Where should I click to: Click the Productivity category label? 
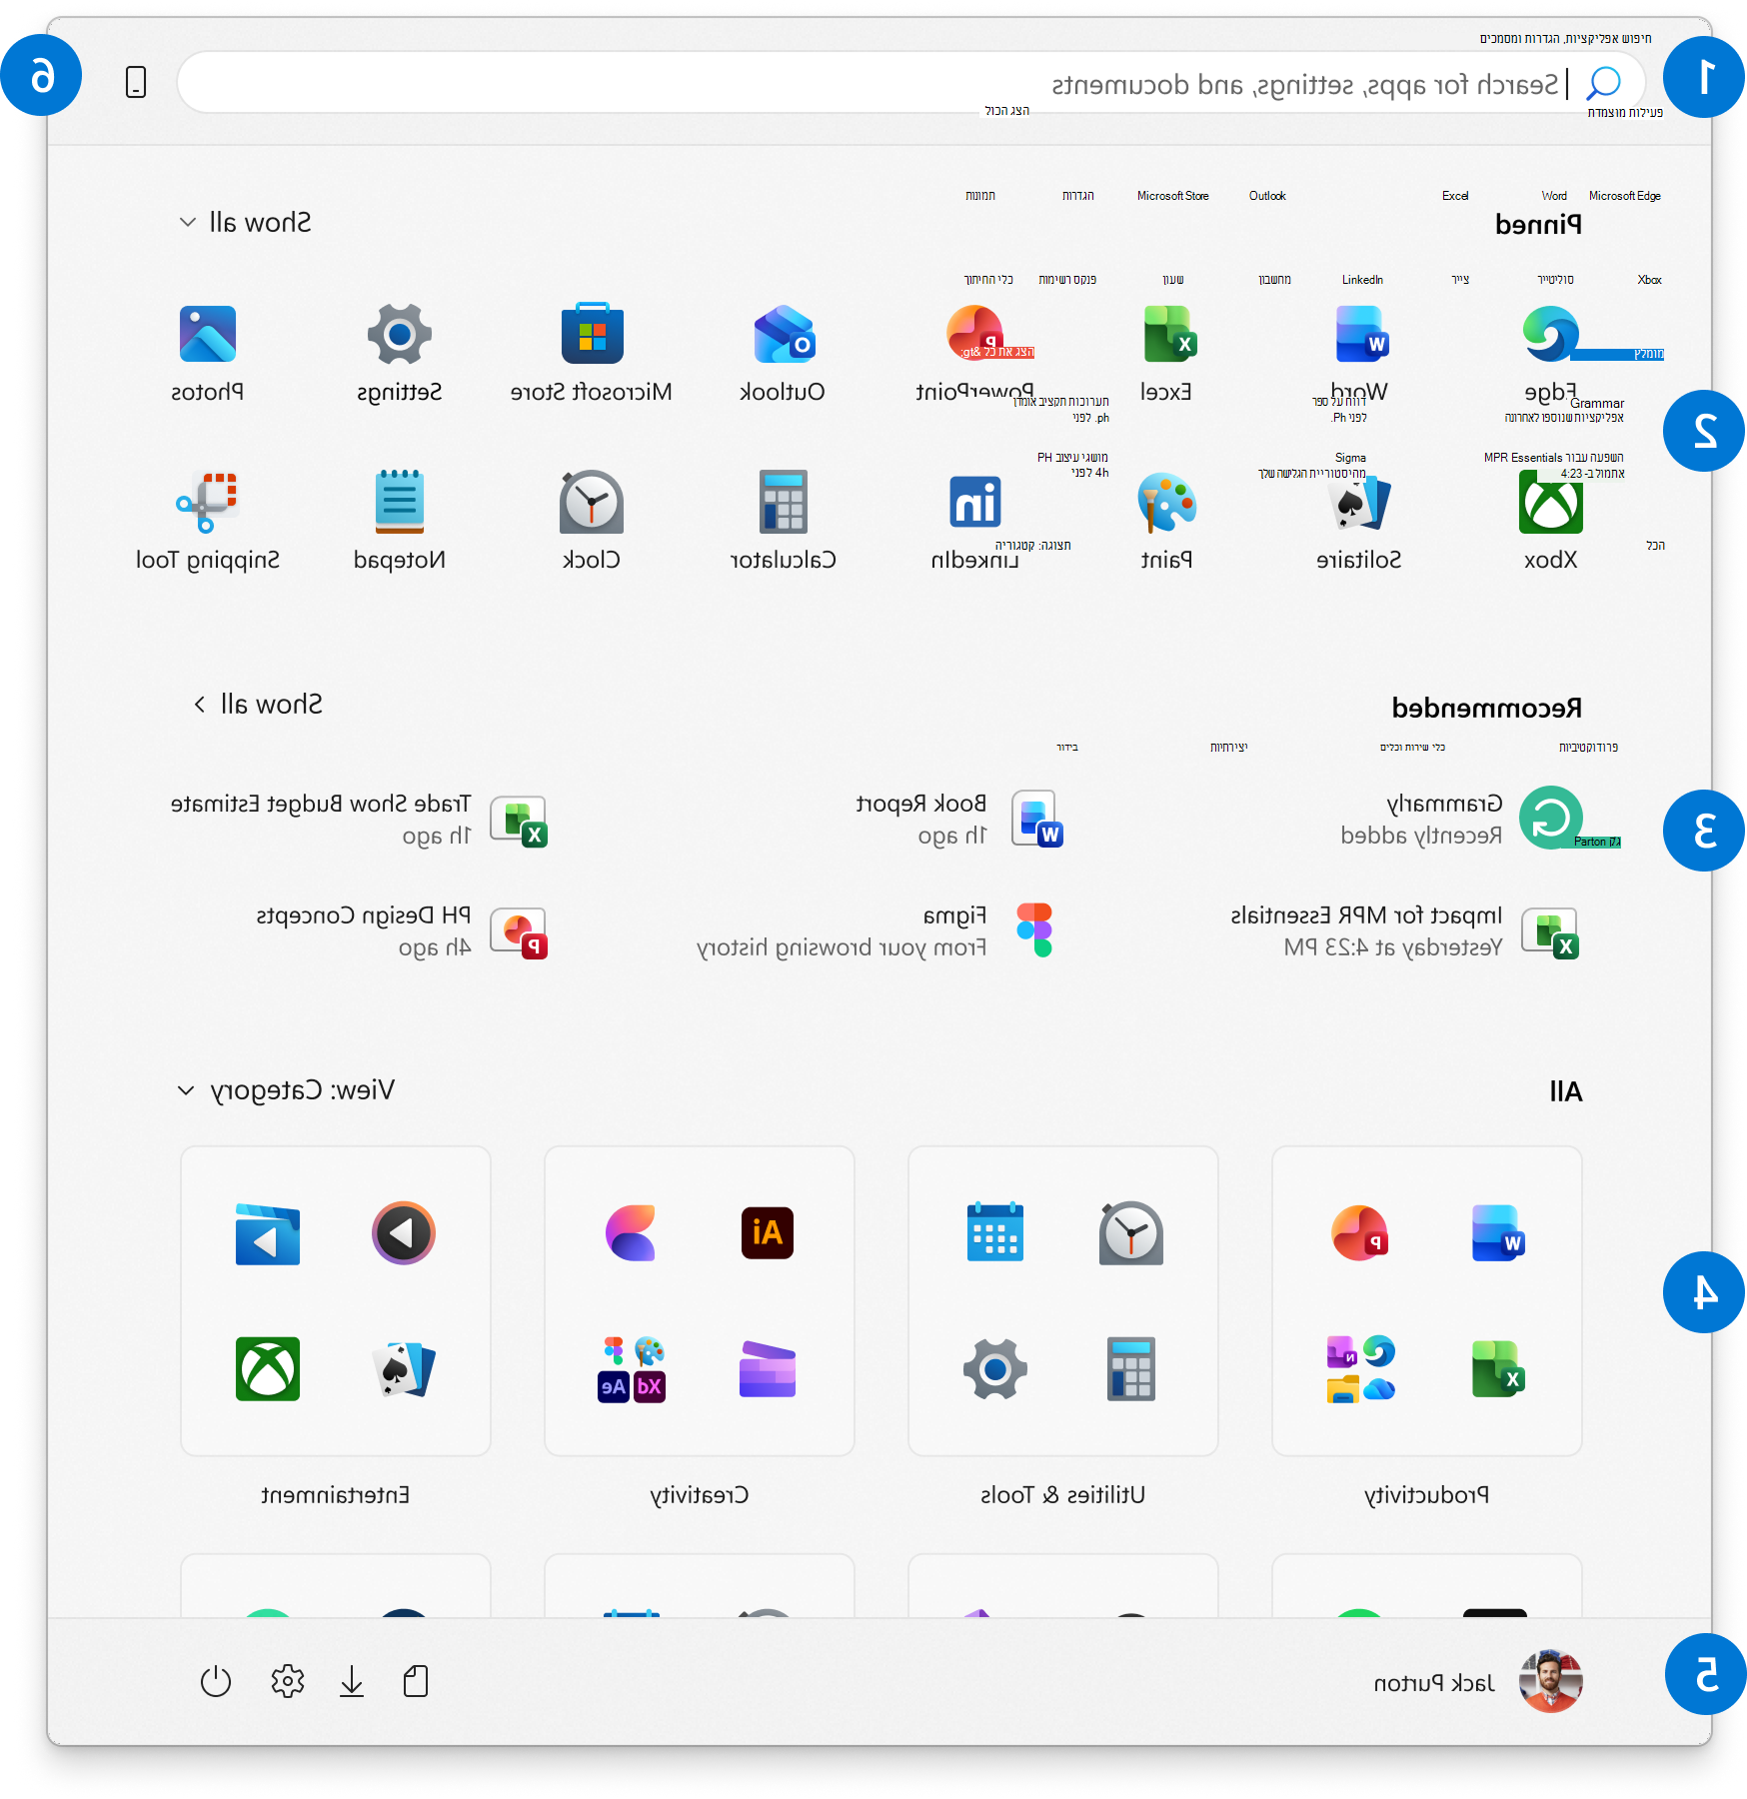(x=1427, y=1495)
